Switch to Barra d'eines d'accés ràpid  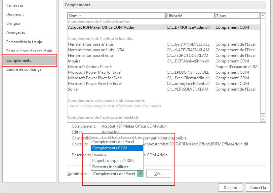29,51
